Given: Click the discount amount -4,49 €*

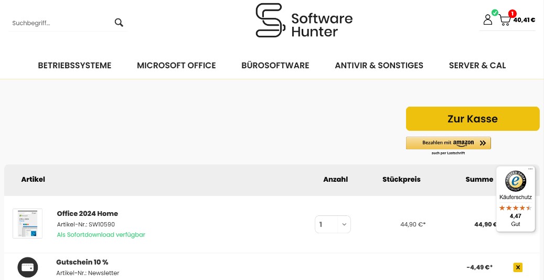Looking at the screenshot, I should click(479, 267).
